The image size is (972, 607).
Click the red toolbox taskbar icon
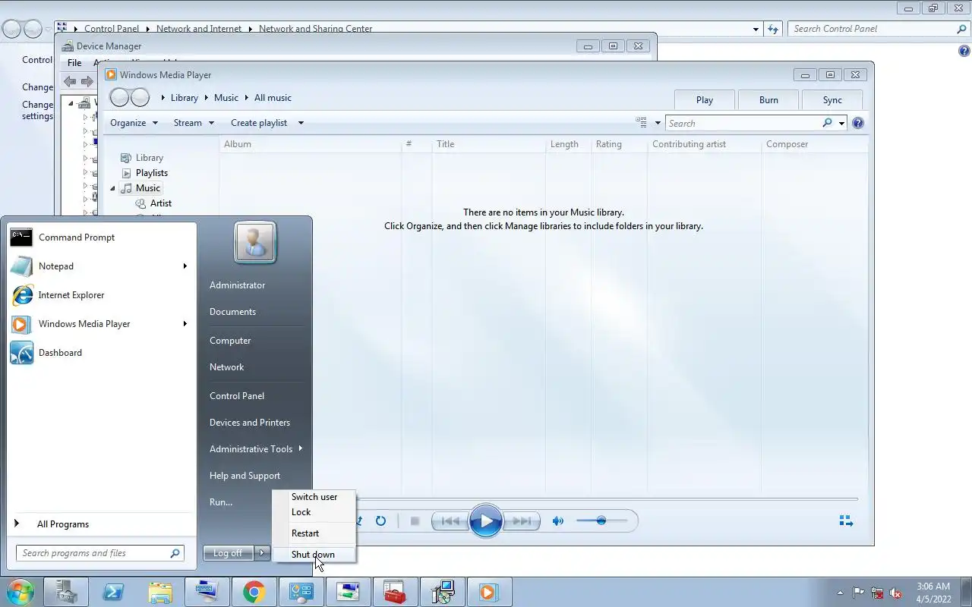(395, 592)
